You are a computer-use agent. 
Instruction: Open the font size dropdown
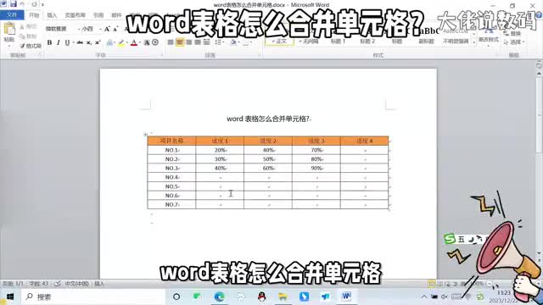[x=100, y=29]
